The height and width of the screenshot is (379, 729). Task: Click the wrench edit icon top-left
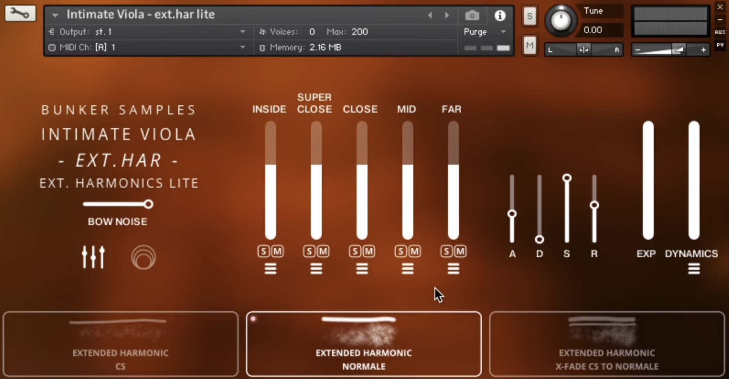coord(20,13)
